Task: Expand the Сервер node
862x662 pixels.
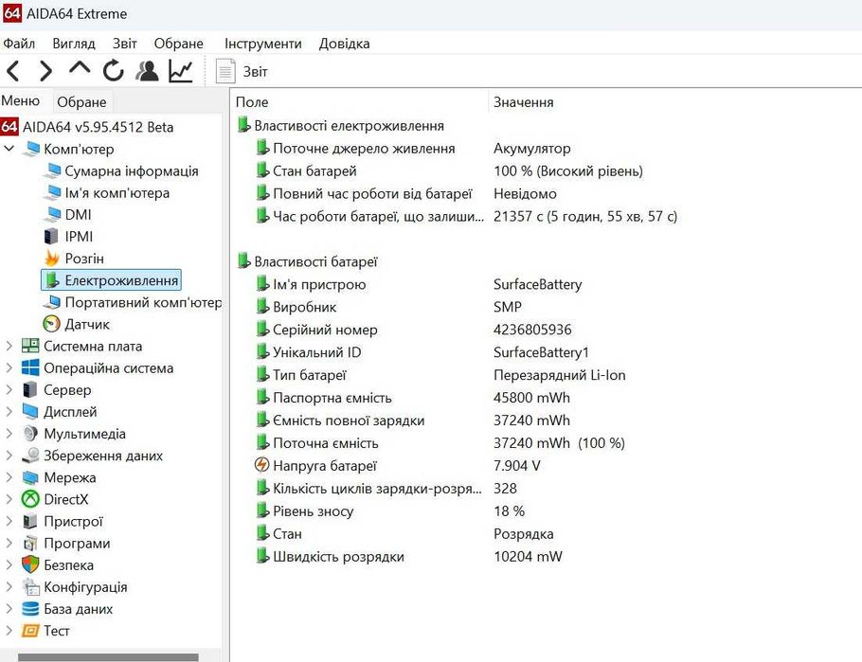Action: pos(9,390)
